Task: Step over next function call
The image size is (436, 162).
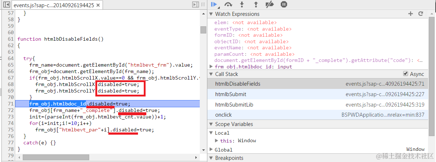Action: 228,5
